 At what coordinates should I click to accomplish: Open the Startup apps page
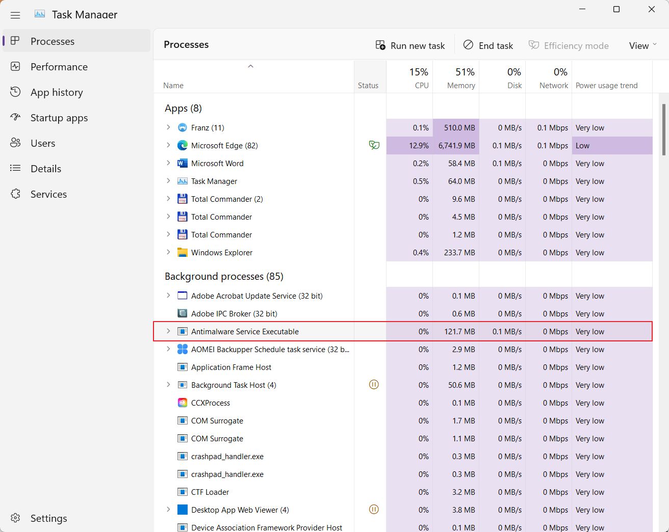pyautogui.click(x=76, y=117)
